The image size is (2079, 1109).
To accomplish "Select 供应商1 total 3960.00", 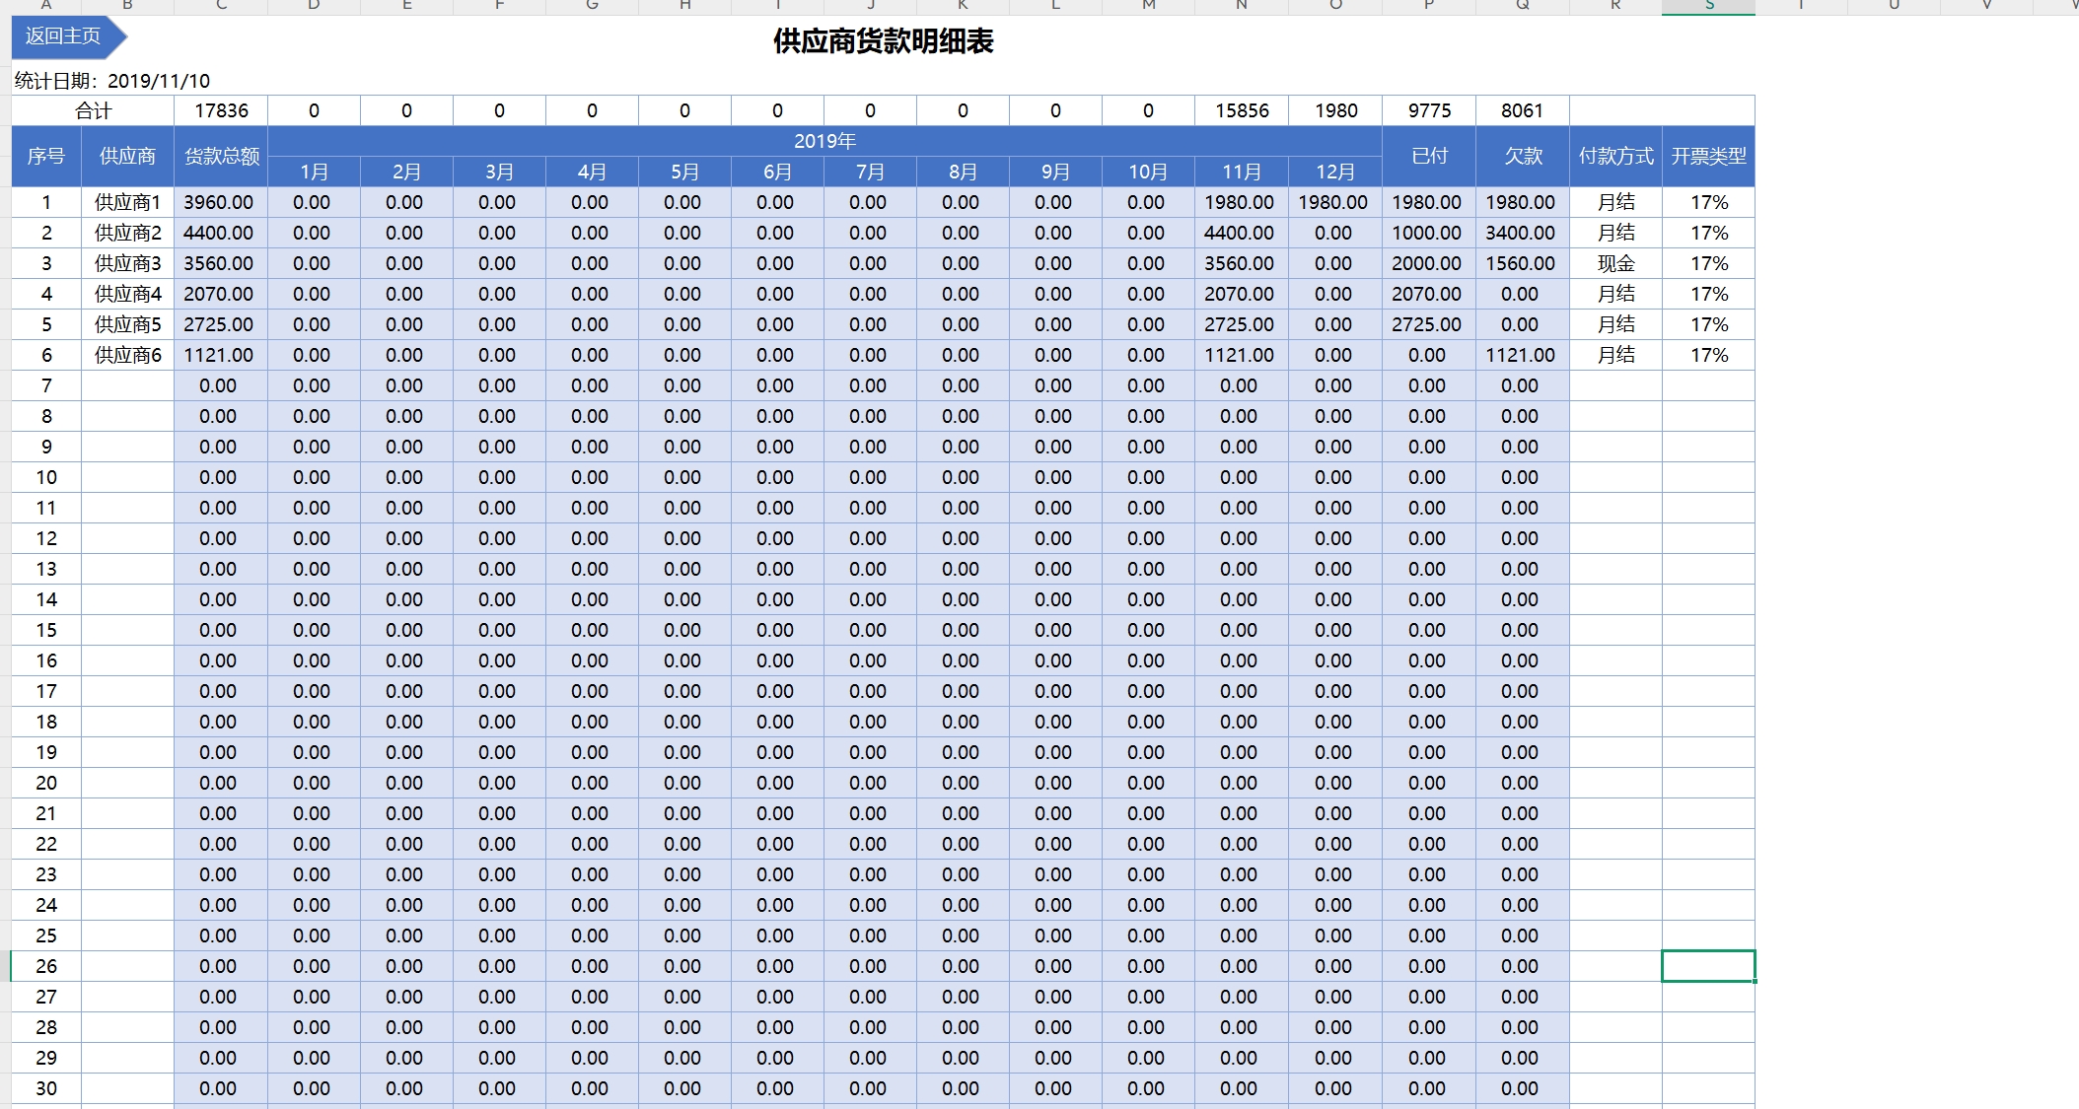I will pos(221,202).
